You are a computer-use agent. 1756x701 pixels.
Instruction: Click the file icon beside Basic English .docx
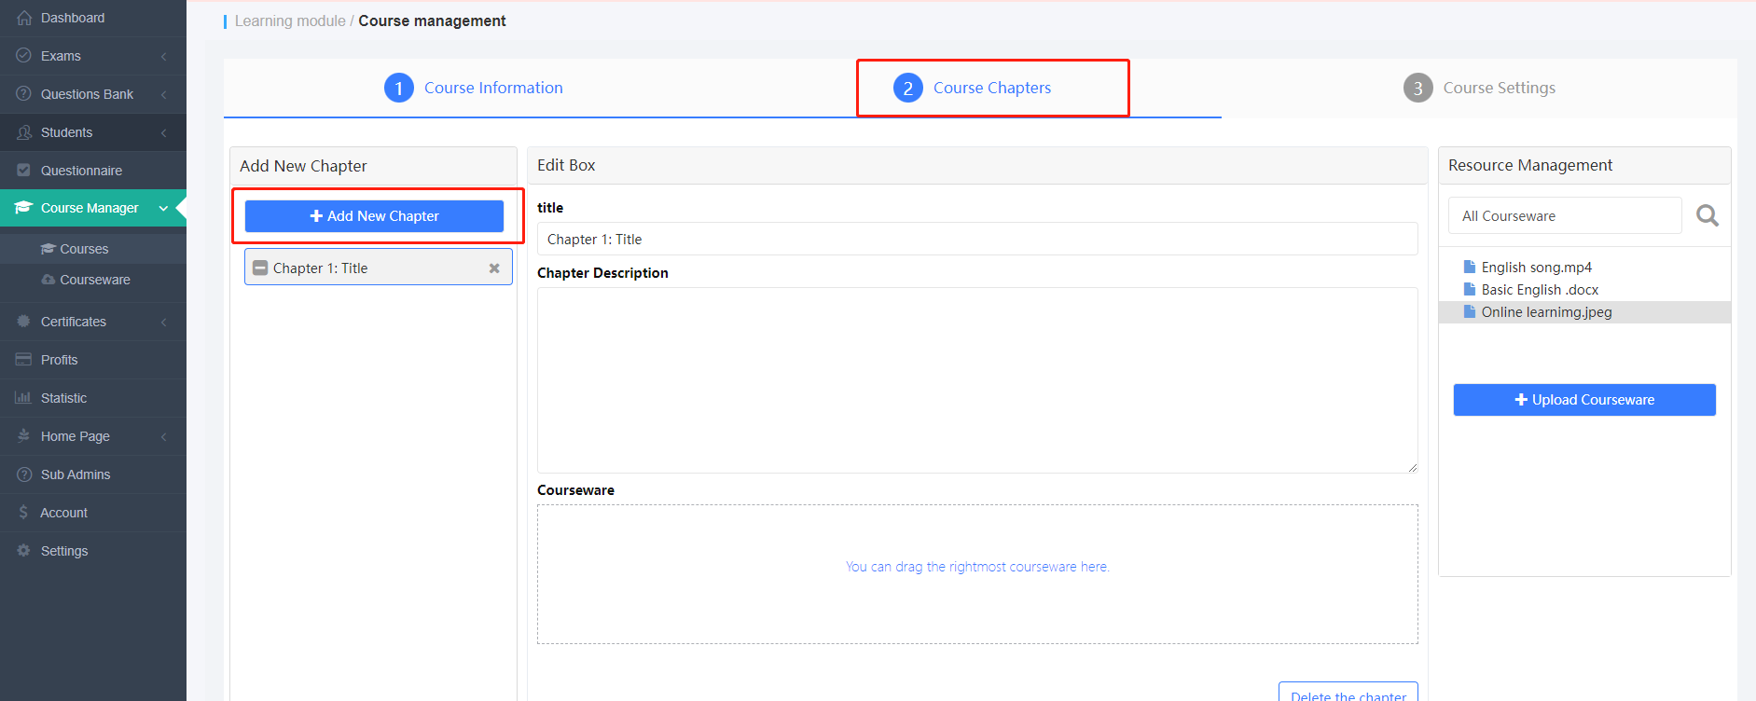point(1470,289)
